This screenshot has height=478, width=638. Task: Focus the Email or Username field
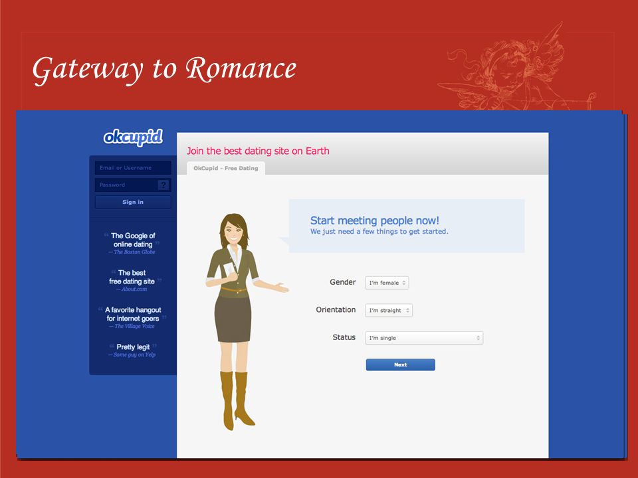[133, 168]
